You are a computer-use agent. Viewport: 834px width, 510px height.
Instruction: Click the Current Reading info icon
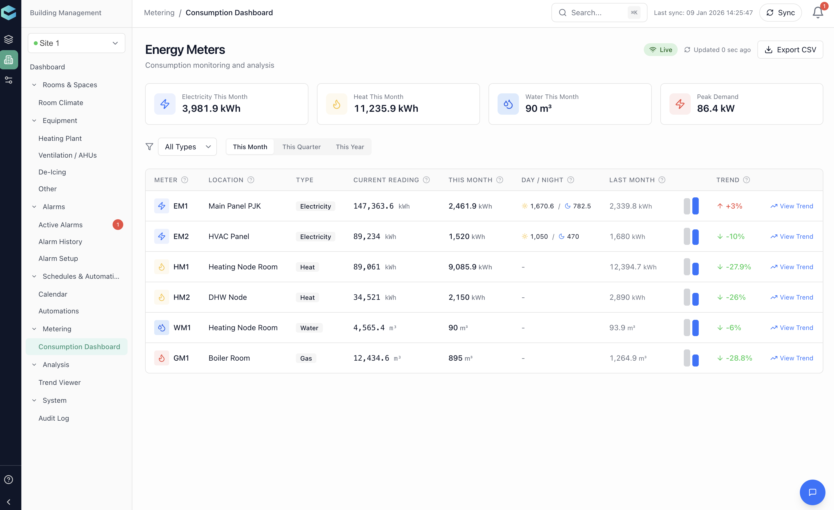(x=427, y=180)
